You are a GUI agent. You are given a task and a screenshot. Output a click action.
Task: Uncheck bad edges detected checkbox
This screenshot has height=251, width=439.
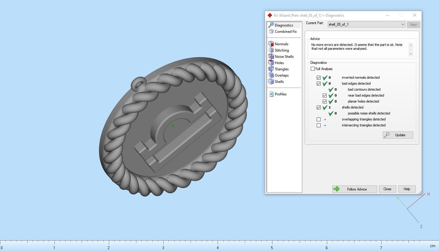(x=319, y=83)
